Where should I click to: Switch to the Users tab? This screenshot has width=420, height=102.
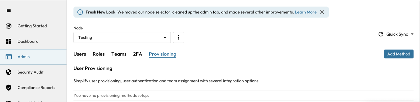click(x=80, y=54)
